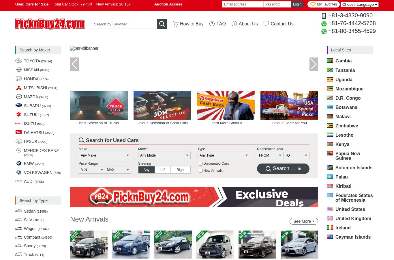This screenshot has width=394, height=260.
Task: Open the How to Buy cart icon
Action: [x=175, y=24]
